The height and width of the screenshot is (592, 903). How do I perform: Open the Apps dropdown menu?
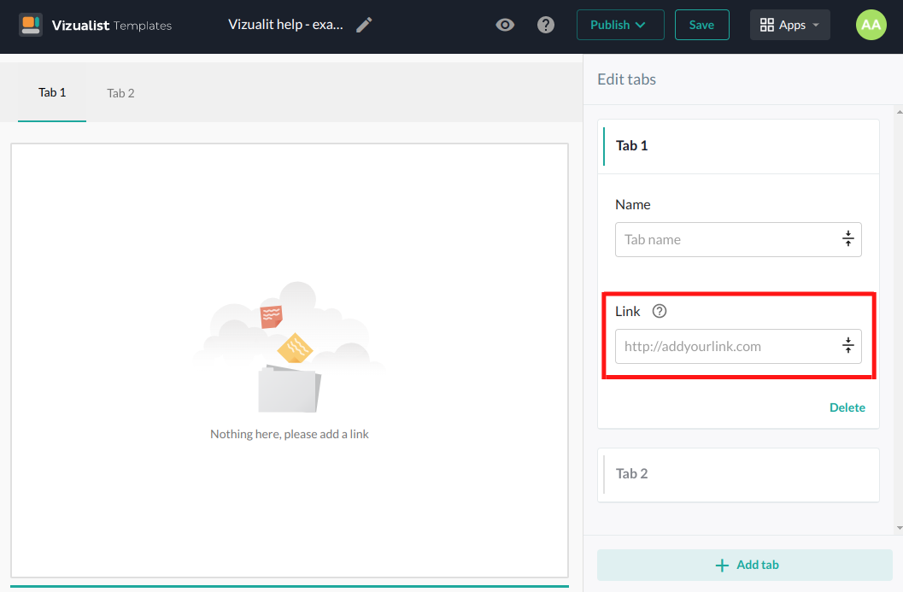coord(789,25)
